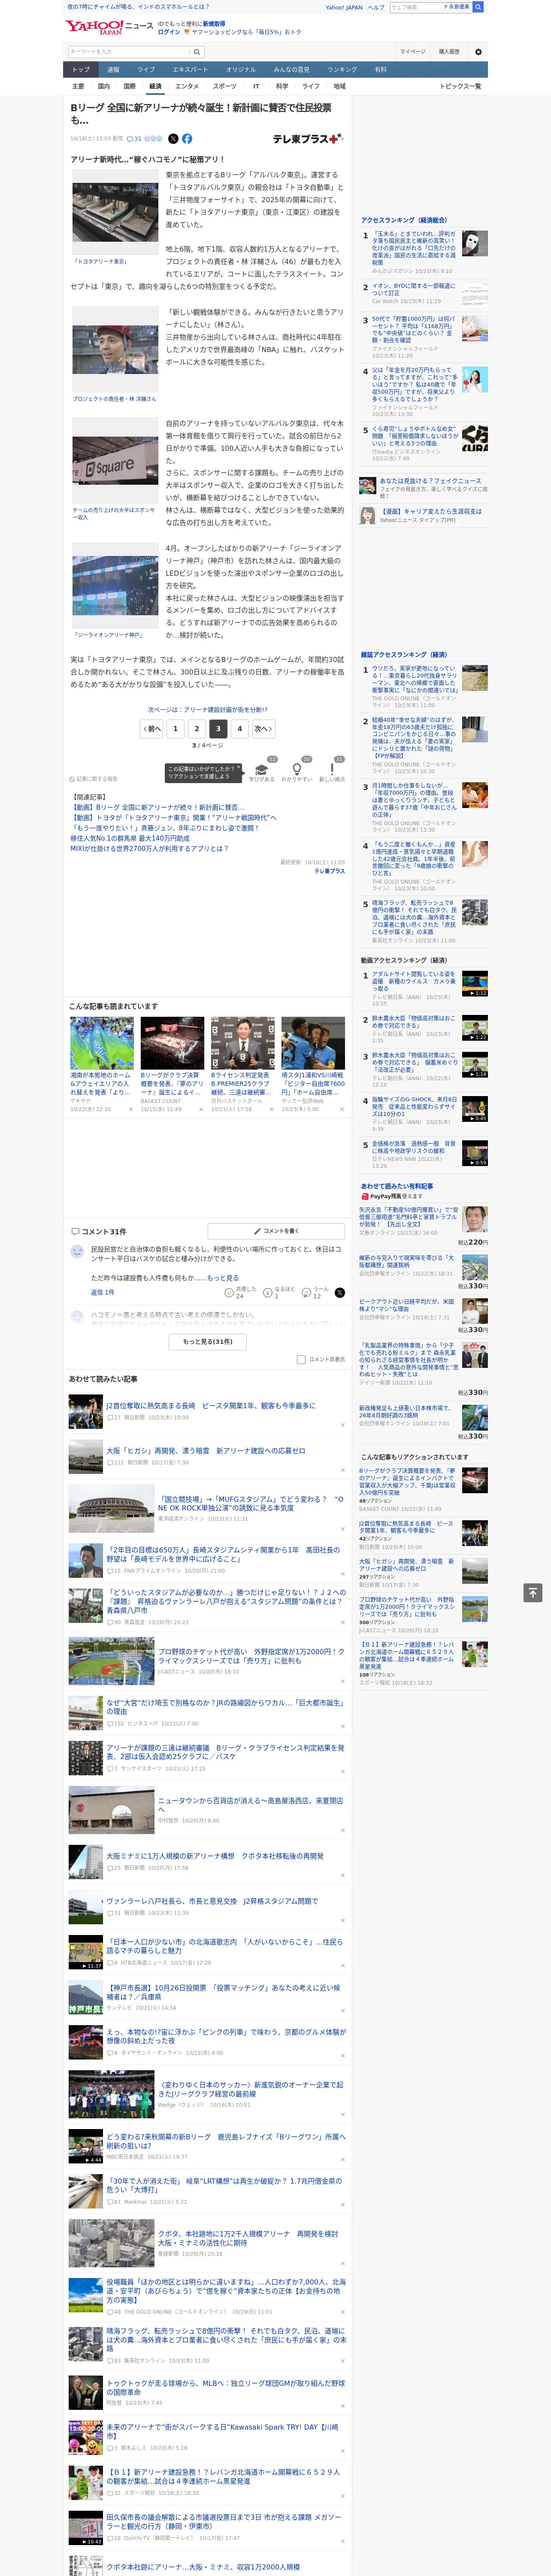
Task: Open the photo of project leader 林 洋輔さん
Action: pos(115,350)
